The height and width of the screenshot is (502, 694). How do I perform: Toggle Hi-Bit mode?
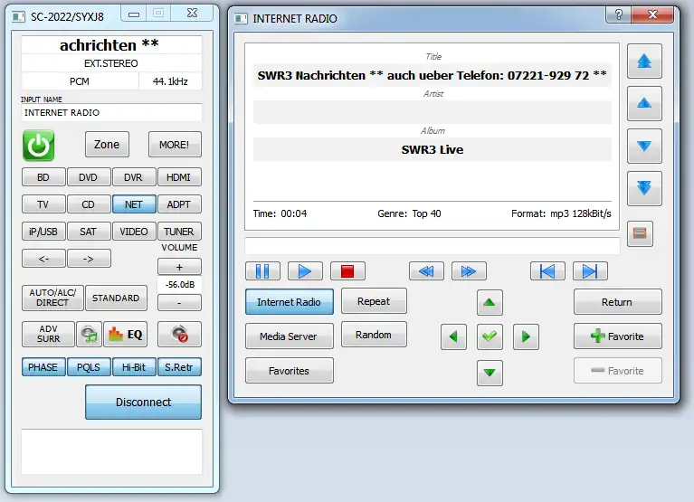pos(134,367)
